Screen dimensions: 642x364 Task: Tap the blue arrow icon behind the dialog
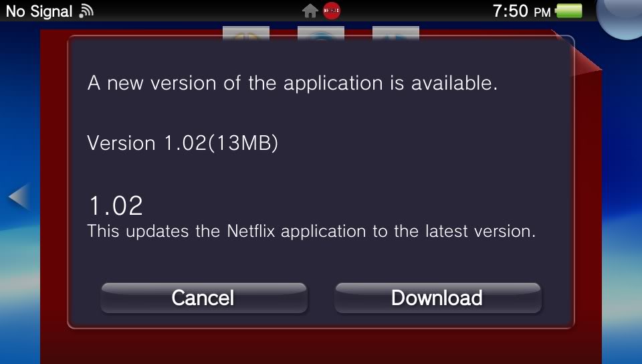point(395,33)
